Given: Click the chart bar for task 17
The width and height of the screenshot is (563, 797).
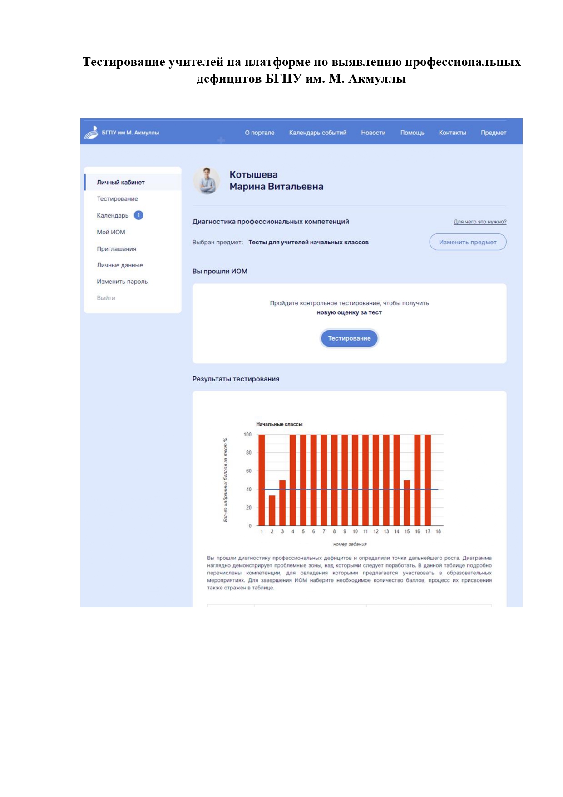Looking at the screenshot, I should pyautogui.click(x=428, y=480).
